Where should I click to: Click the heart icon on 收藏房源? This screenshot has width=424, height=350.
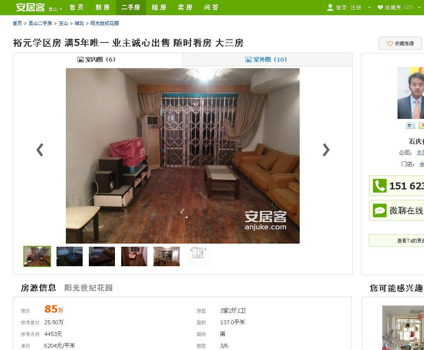click(390, 44)
